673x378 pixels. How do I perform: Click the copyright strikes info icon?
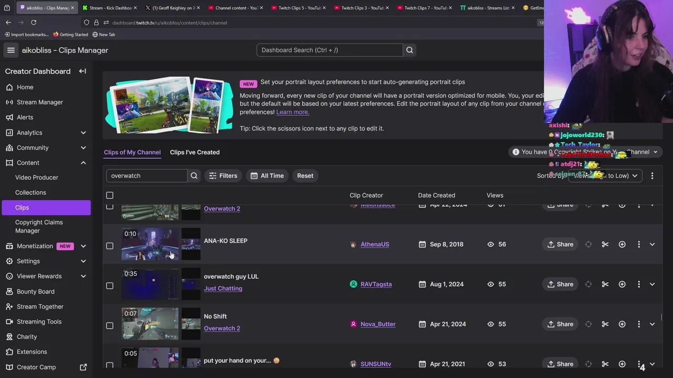[x=516, y=152]
